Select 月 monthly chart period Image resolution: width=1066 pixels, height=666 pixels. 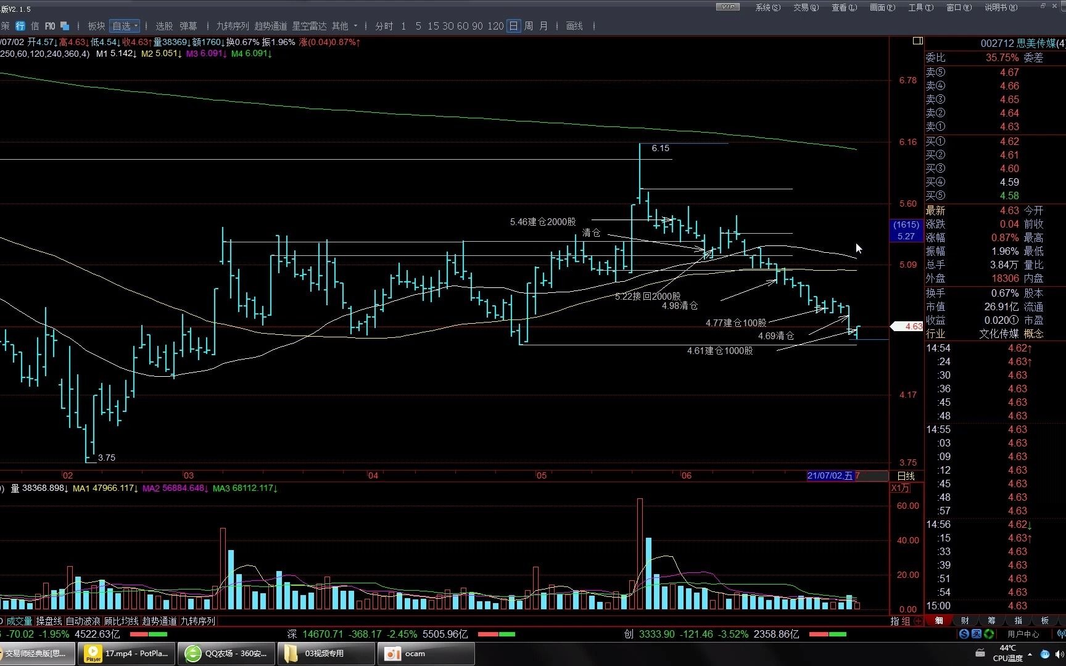[x=543, y=26]
